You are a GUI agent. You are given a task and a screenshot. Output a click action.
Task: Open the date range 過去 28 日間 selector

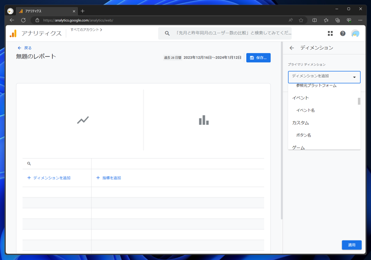(x=202, y=58)
